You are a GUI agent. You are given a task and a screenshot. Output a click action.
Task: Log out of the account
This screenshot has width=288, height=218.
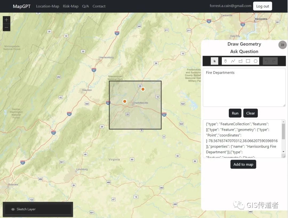(x=262, y=6)
